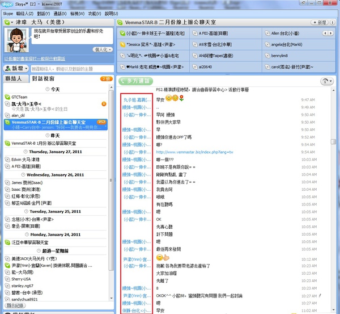Click the orange unread count badge on tabs

point(107,79)
